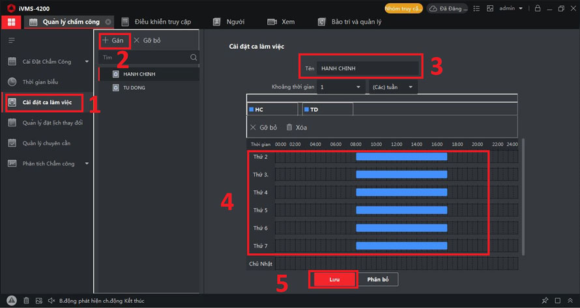Collapse the sidebar with the hamburger icon
The height and width of the screenshot is (308, 580).
(11, 40)
